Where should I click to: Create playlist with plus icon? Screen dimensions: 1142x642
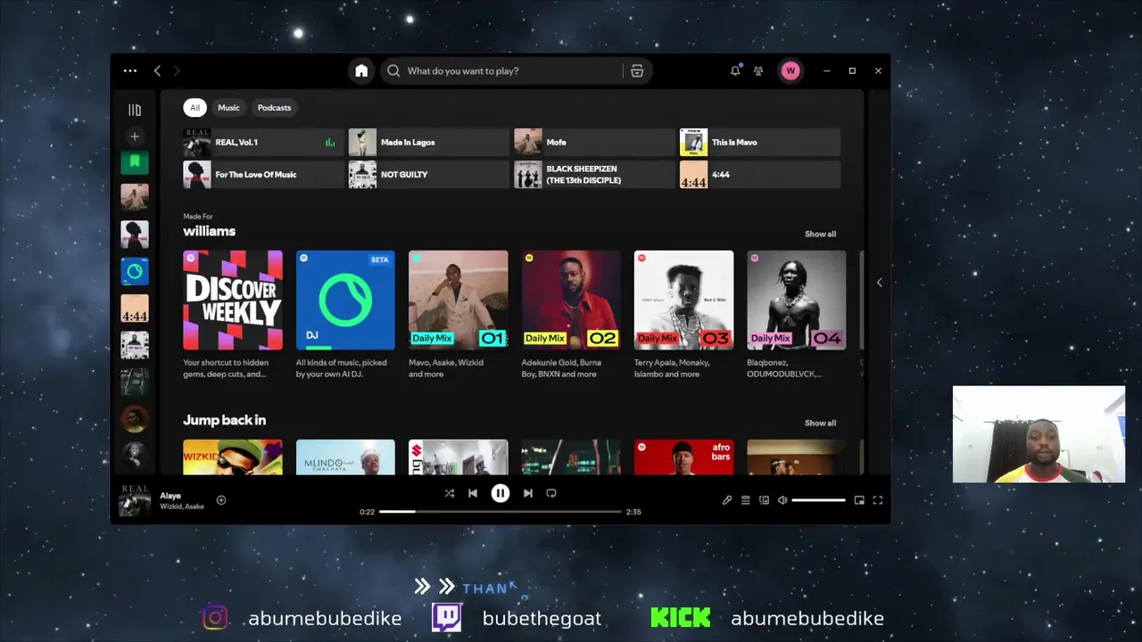pyautogui.click(x=135, y=136)
